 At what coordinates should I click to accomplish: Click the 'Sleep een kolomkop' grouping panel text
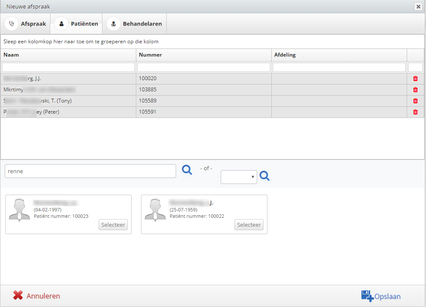click(81, 42)
